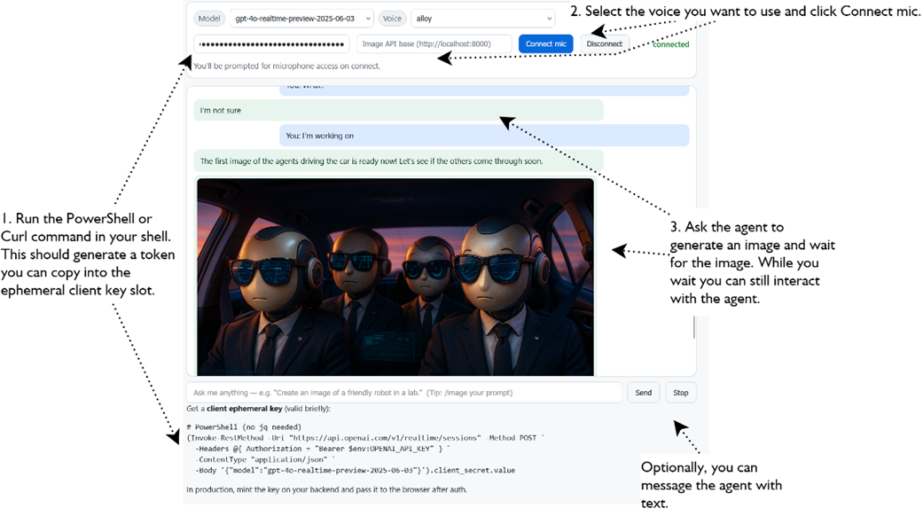Focus the ephemeral client key password field
923x516 pixels.
[271, 44]
